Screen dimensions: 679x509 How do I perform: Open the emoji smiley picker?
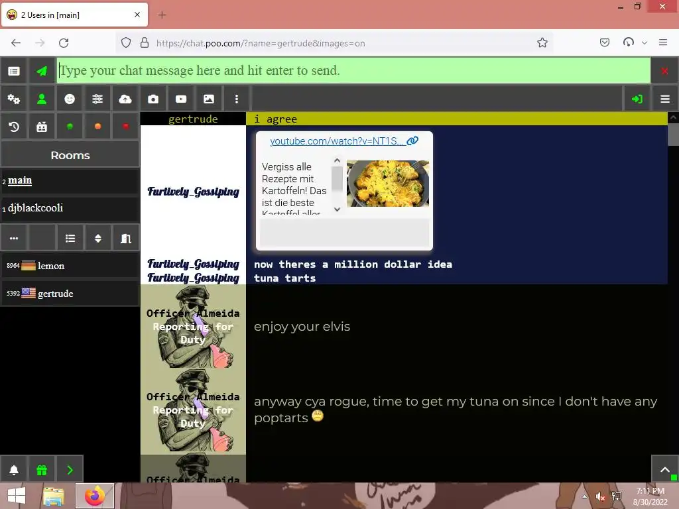(69, 99)
